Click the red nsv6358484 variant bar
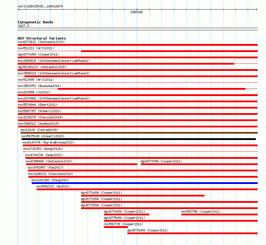The height and width of the screenshot is (245, 266). (81, 164)
